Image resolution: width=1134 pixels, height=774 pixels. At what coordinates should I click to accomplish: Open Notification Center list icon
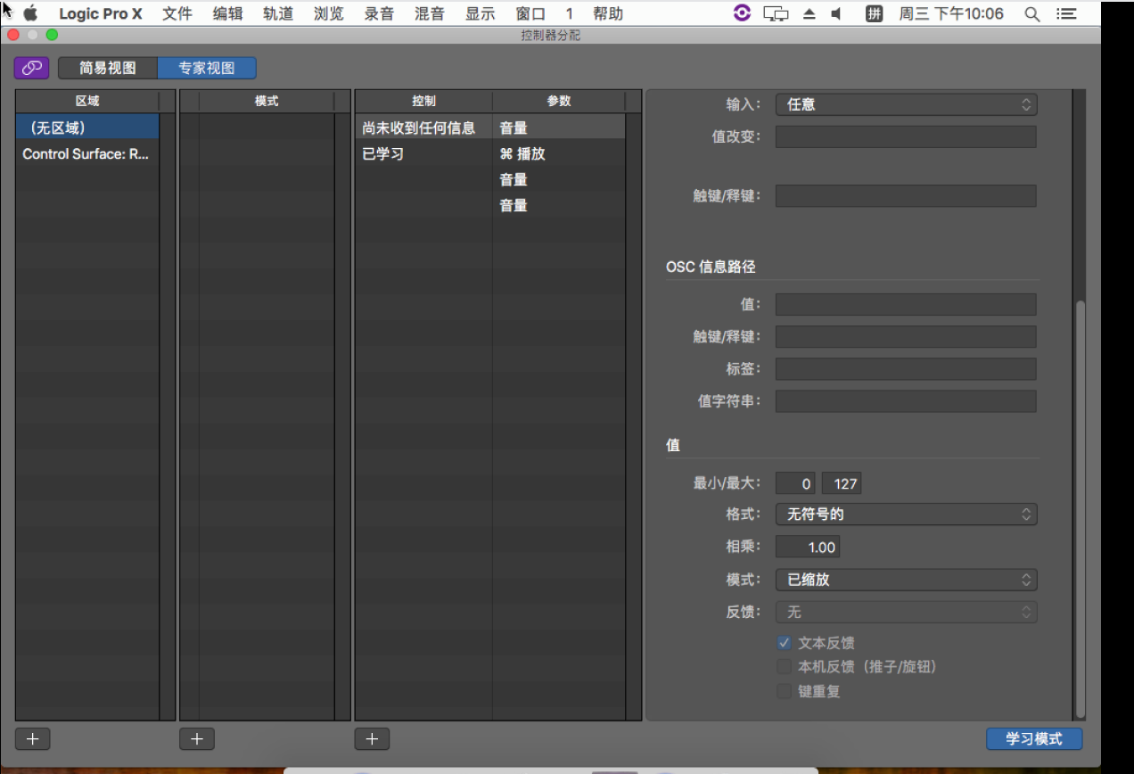click(1064, 14)
